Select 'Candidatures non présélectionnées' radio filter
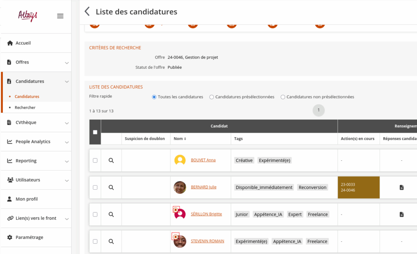The height and width of the screenshot is (254, 417). (x=283, y=97)
